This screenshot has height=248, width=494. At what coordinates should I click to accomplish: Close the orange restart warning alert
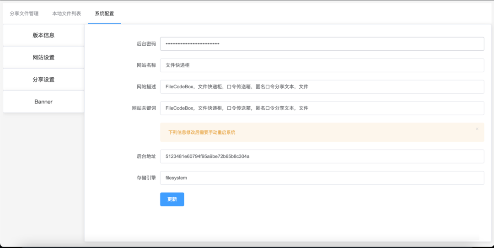pyautogui.click(x=477, y=129)
